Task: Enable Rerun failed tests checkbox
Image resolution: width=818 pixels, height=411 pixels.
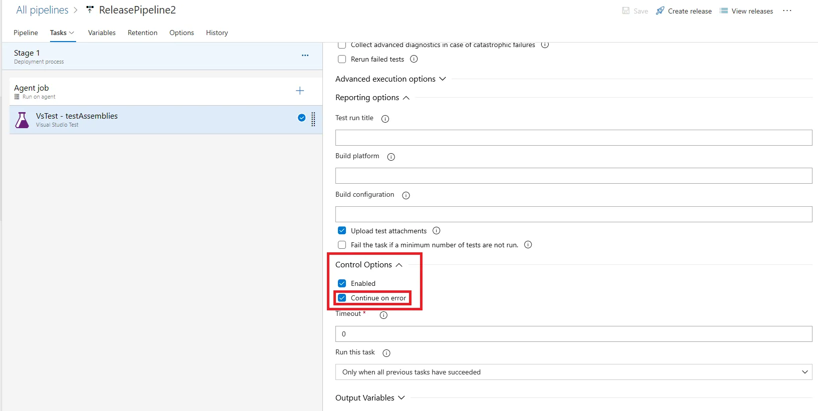Action: [x=342, y=59]
